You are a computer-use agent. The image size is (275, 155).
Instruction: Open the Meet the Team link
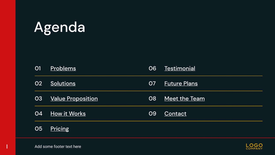click(x=185, y=99)
